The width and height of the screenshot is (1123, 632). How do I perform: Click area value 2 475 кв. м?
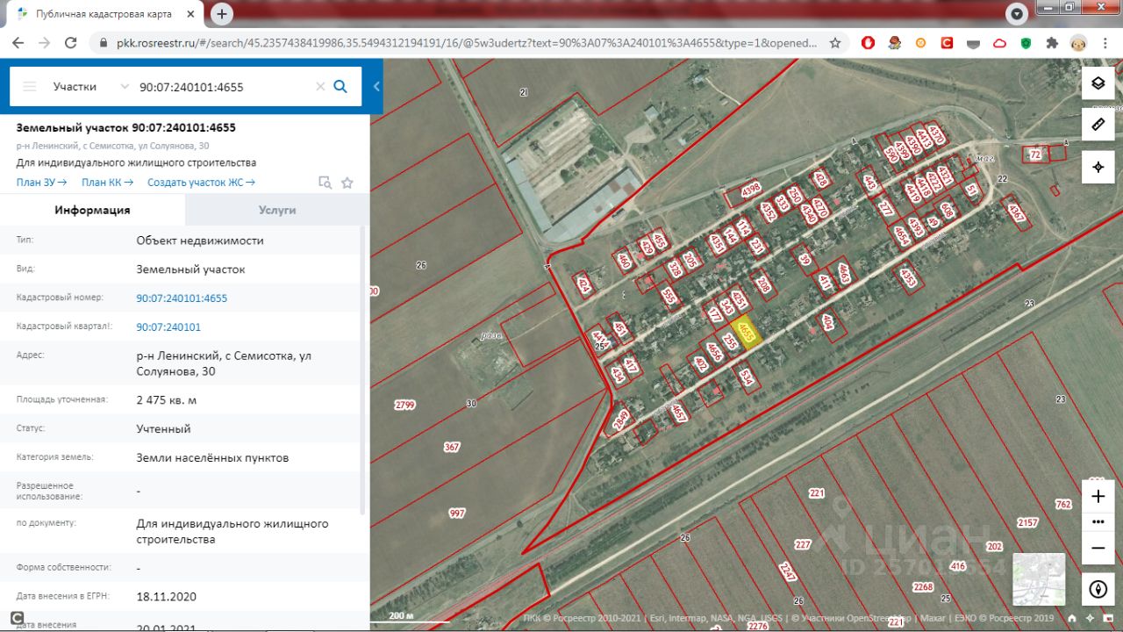[166, 400]
